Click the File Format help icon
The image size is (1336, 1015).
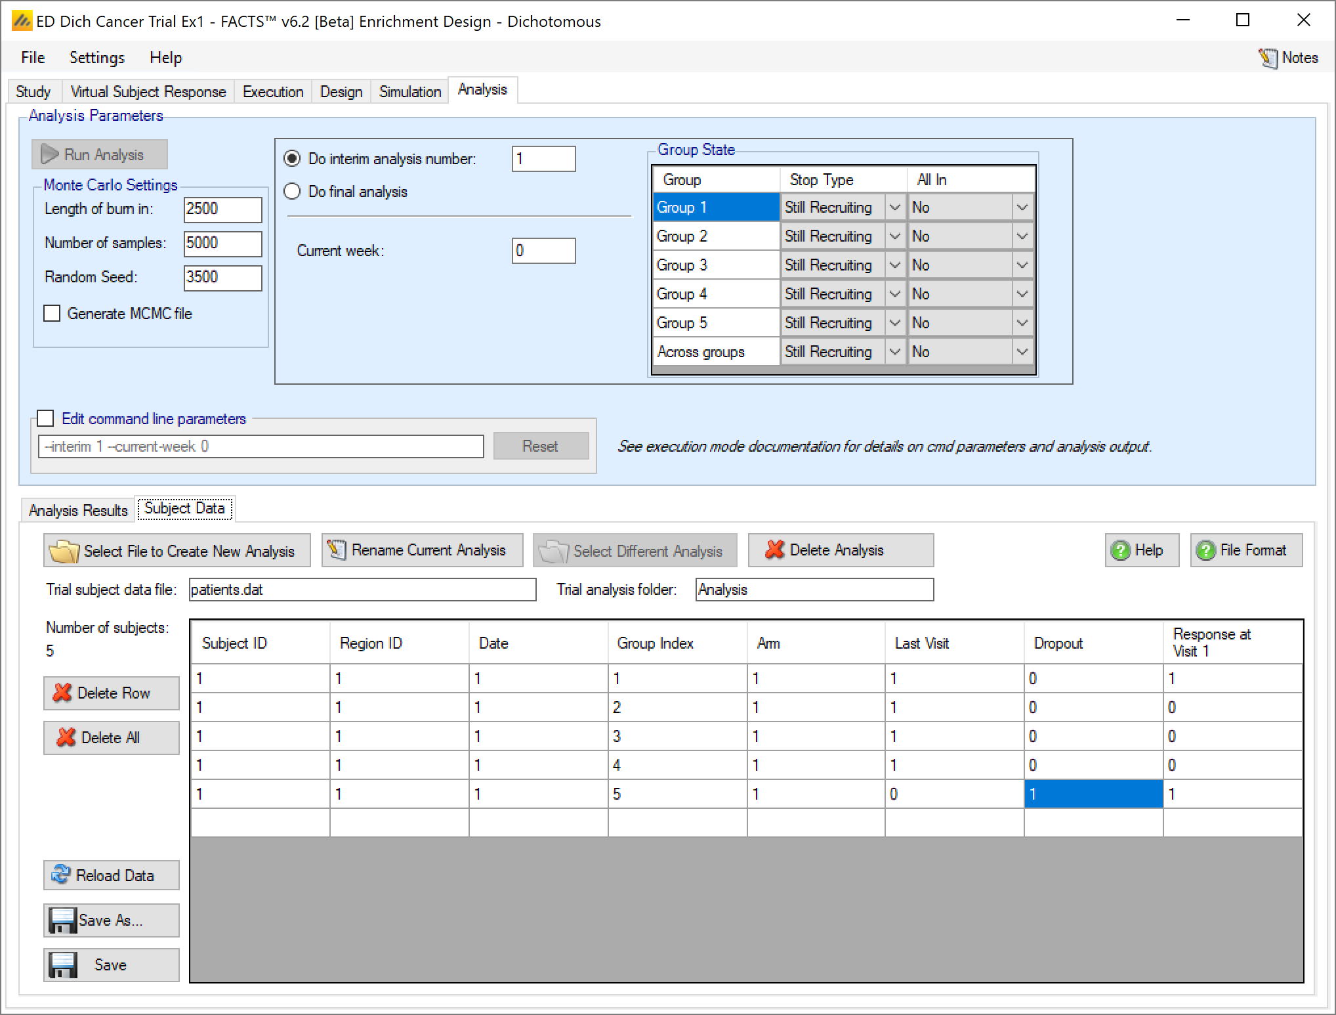pyautogui.click(x=1205, y=550)
